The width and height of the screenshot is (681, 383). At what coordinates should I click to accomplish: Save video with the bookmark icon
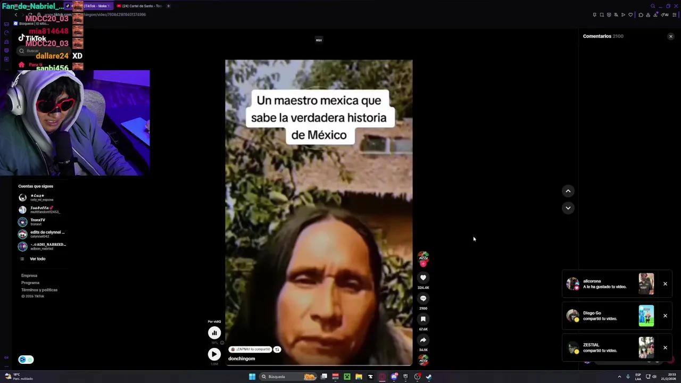pyautogui.click(x=423, y=319)
